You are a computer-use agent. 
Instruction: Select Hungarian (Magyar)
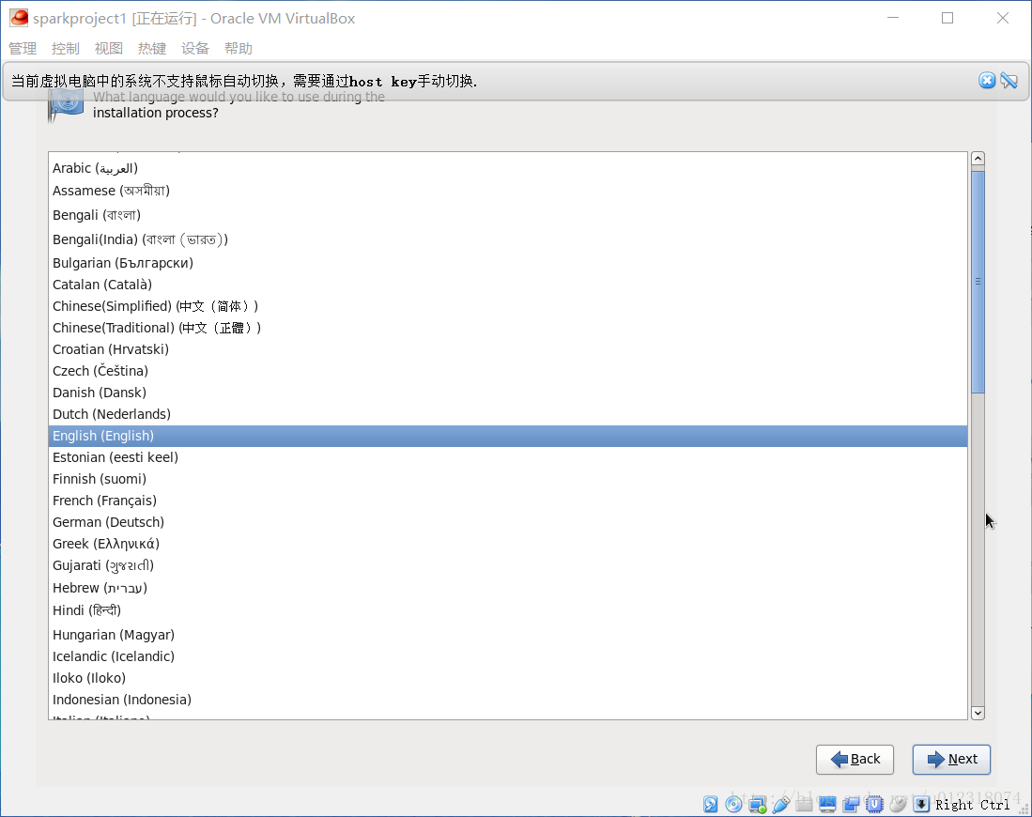pyautogui.click(x=507, y=636)
